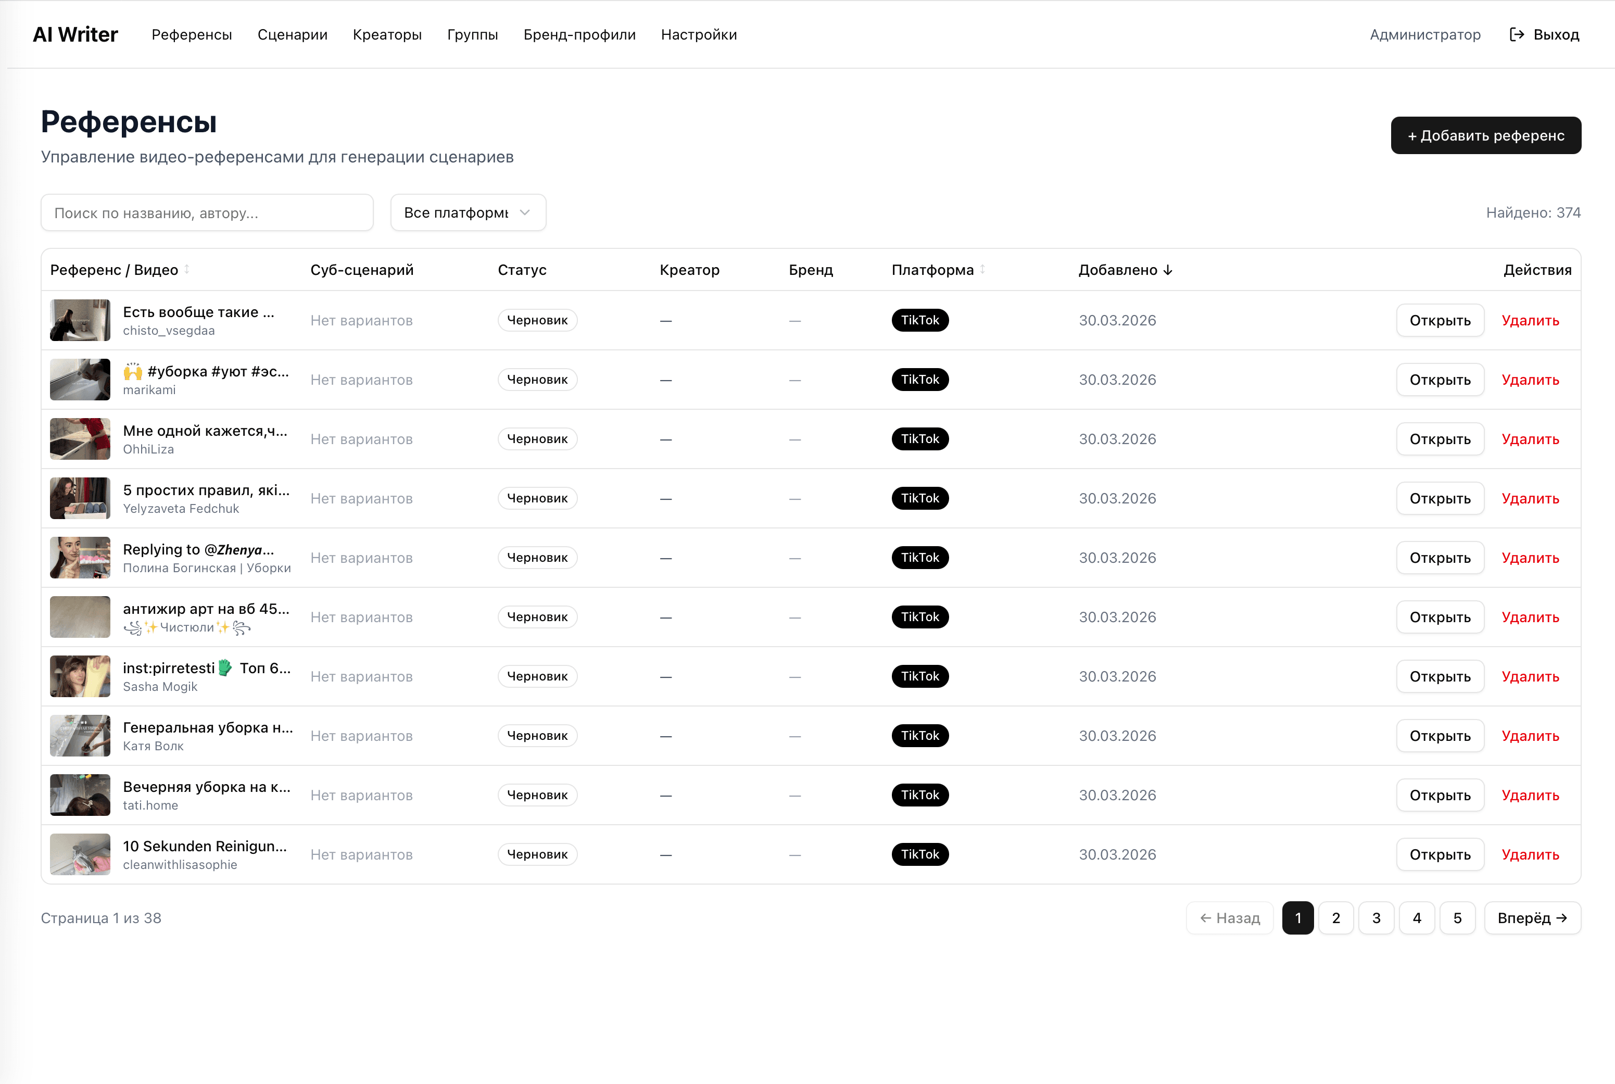Toggle Добавлено descending sort arrow

coord(1168,270)
